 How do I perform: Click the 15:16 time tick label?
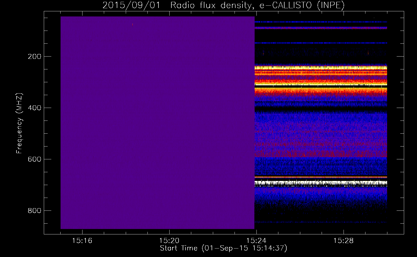coord(82,241)
